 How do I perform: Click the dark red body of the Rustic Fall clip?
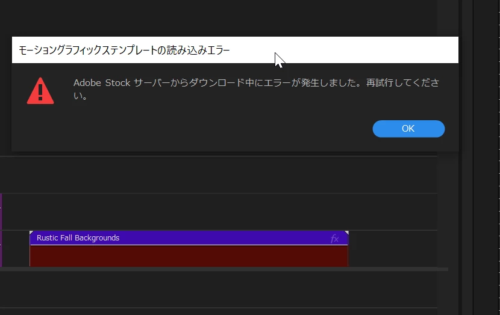(x=189, y=256)
